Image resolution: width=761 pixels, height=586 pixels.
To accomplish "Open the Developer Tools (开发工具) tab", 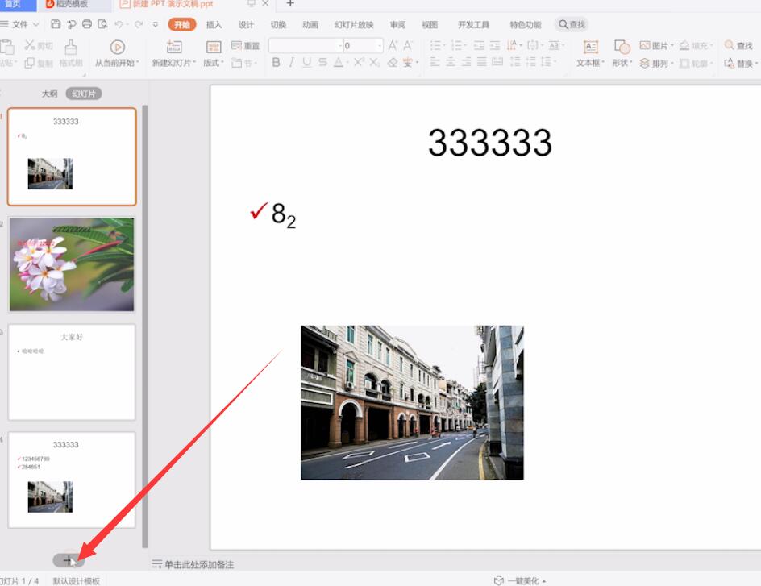I will point(474,25).
